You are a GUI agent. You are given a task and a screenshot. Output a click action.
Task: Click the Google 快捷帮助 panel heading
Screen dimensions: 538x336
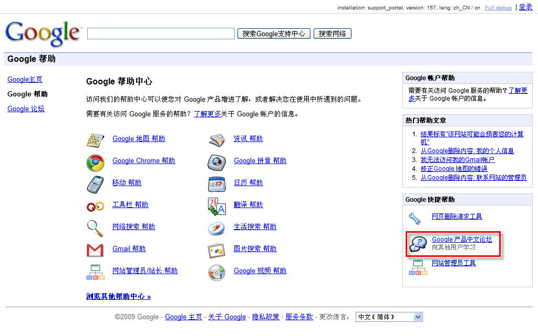pyautogui.click(x=430, y=200)
